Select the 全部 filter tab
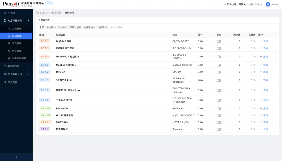 (x=42, y=27)
